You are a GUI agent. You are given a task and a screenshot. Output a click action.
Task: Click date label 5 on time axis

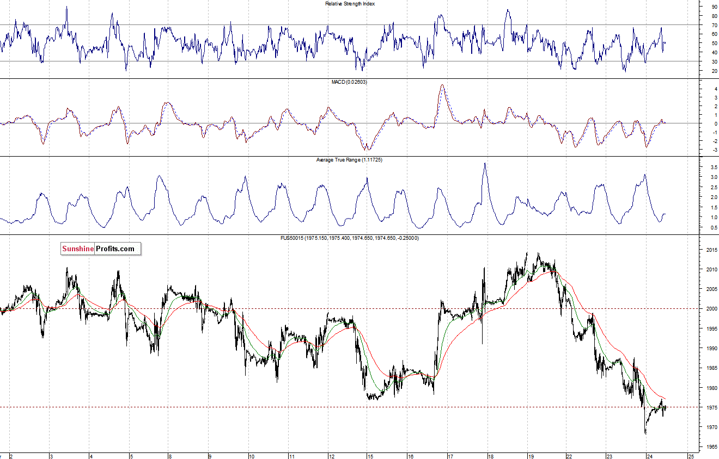click(x=130, y=456)
